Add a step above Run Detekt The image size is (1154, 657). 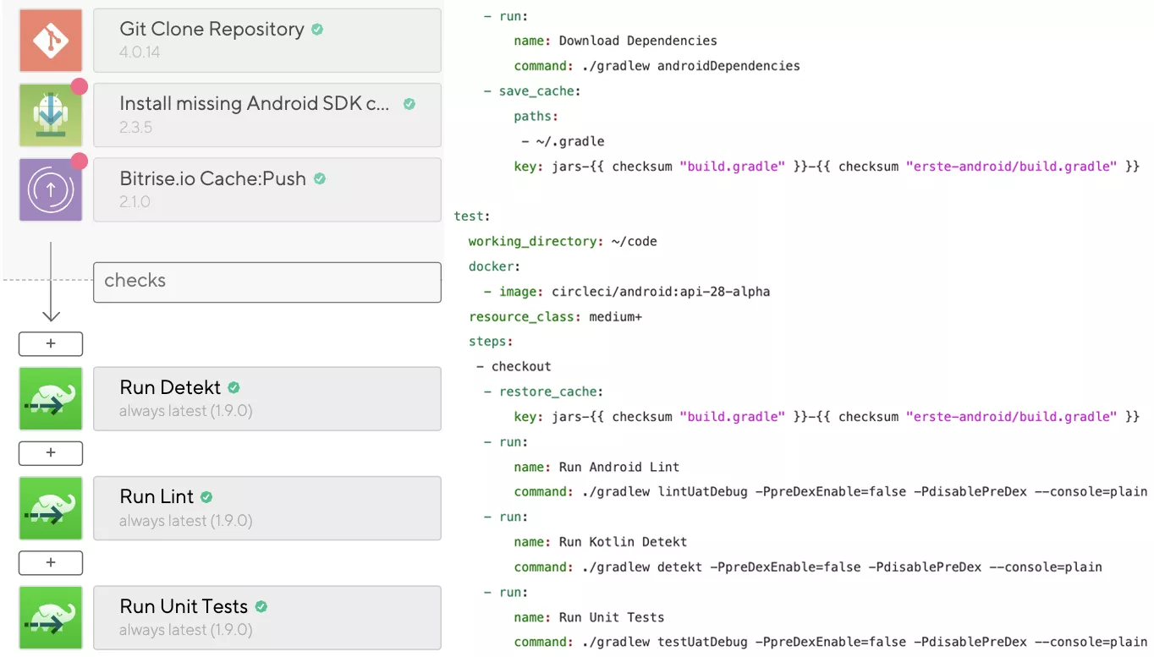51,344
